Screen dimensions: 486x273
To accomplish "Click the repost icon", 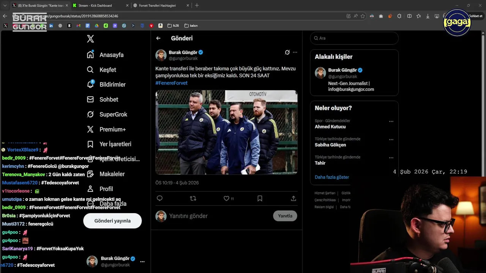I will 193,198.
